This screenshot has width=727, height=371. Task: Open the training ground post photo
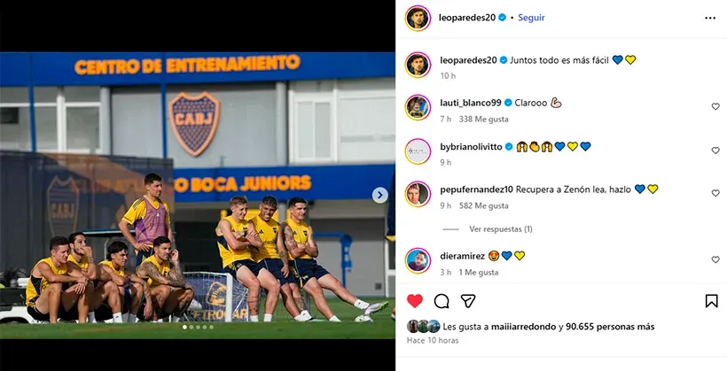tap(198, 195)
